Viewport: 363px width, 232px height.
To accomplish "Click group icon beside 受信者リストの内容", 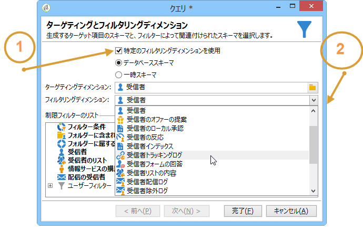I will [120, 173].
